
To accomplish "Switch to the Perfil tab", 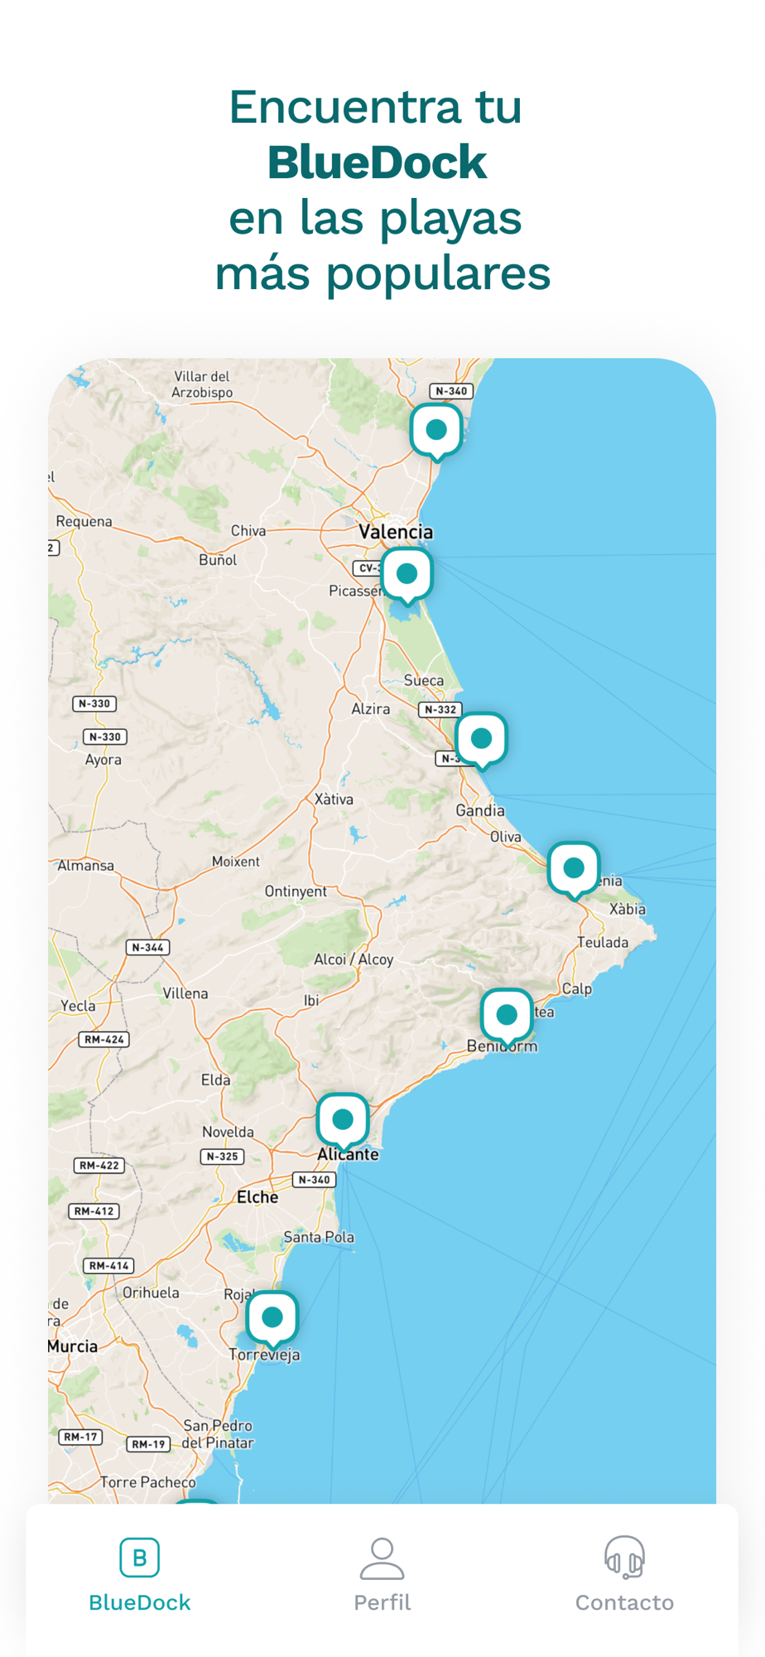I will tap(382, 1575).
